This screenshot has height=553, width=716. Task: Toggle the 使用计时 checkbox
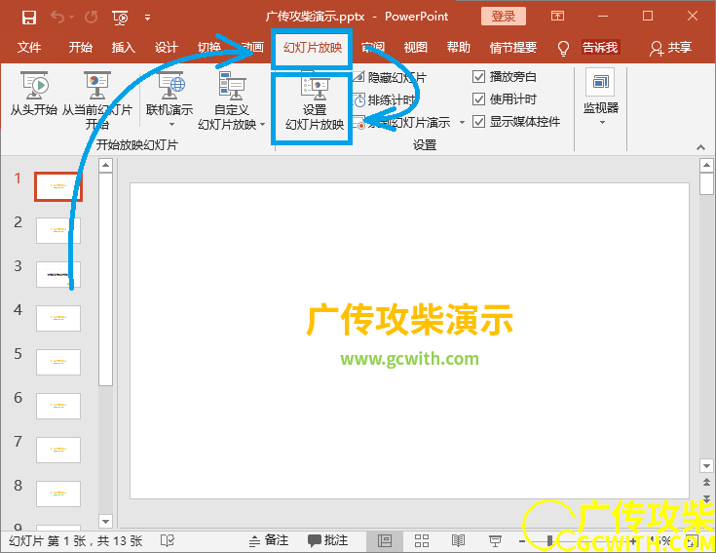478,99
